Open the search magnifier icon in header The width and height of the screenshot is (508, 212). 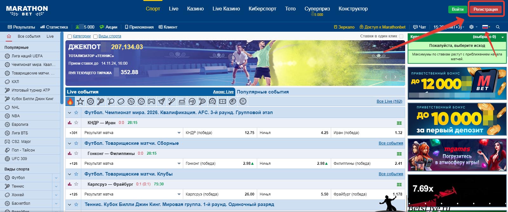tap(498, 27)
